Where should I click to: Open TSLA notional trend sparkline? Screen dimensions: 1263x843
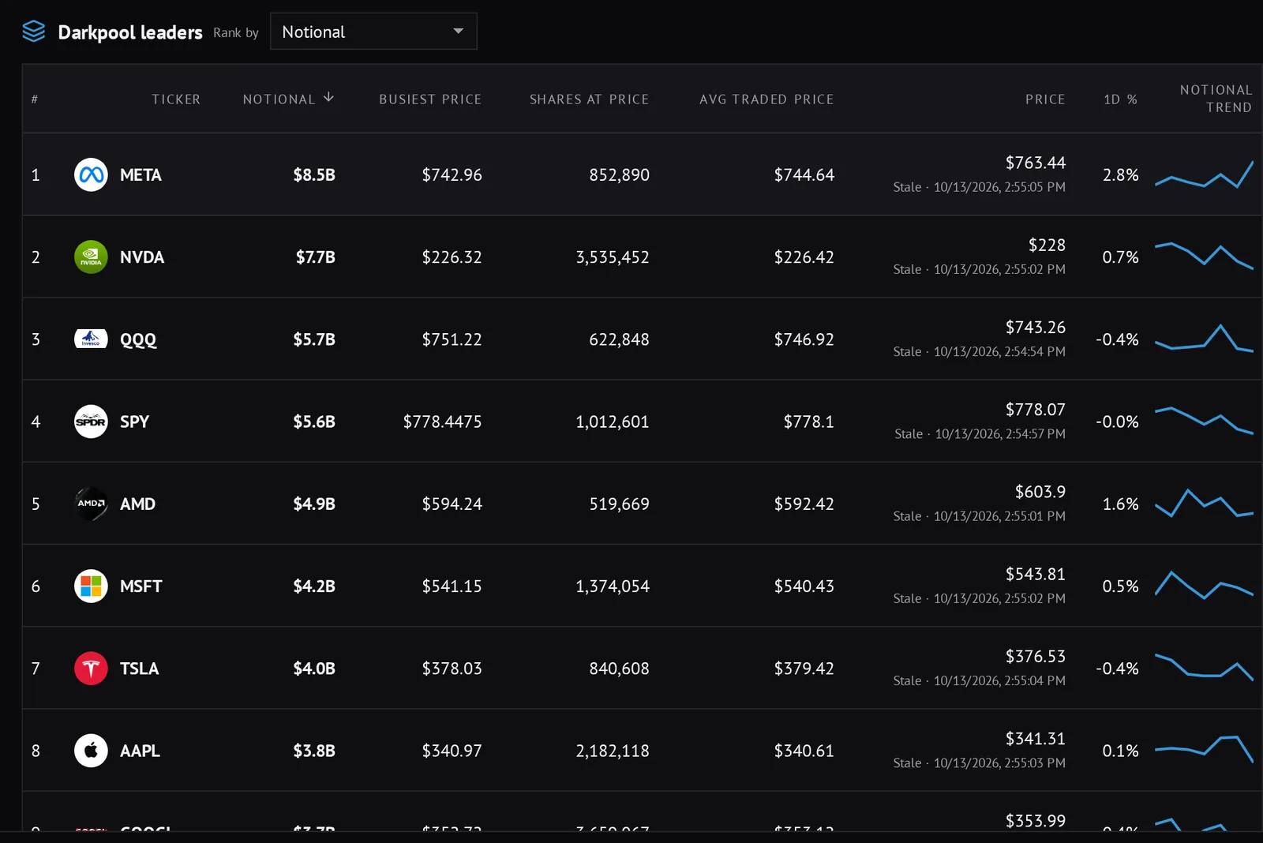1204,667
